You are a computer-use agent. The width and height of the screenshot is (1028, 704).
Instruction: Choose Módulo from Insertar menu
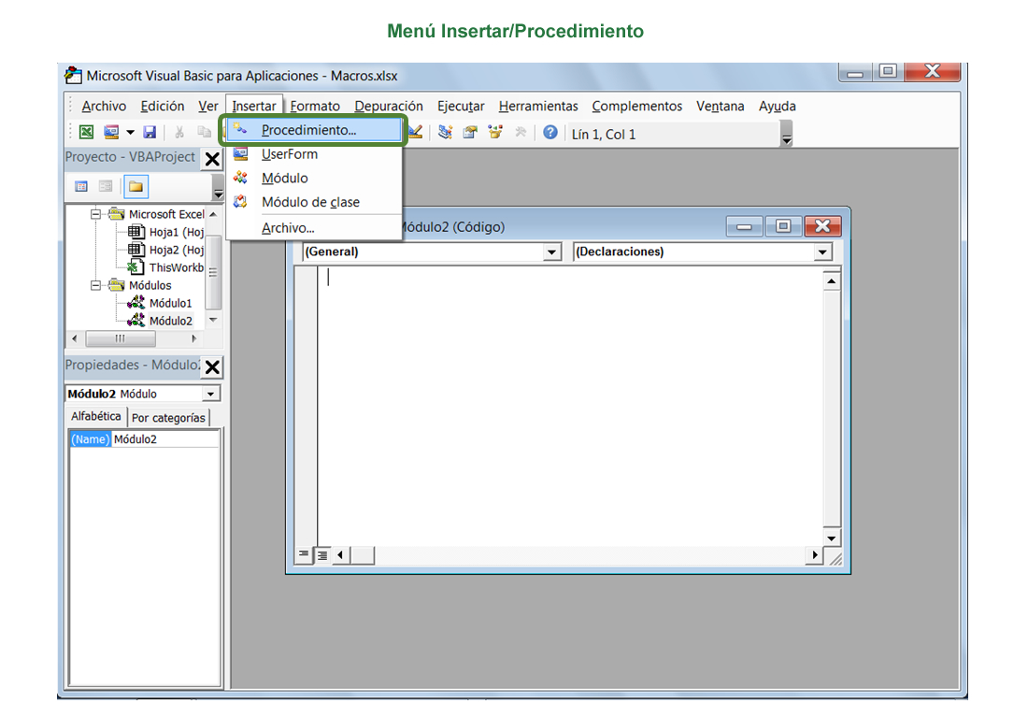coord(314,178)
